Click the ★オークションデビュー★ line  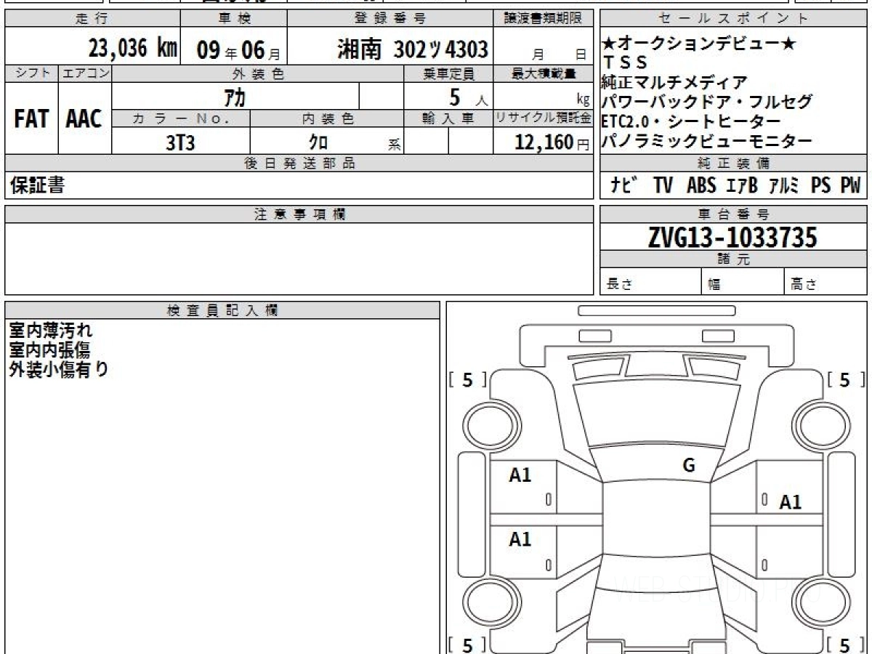point(699,44)
